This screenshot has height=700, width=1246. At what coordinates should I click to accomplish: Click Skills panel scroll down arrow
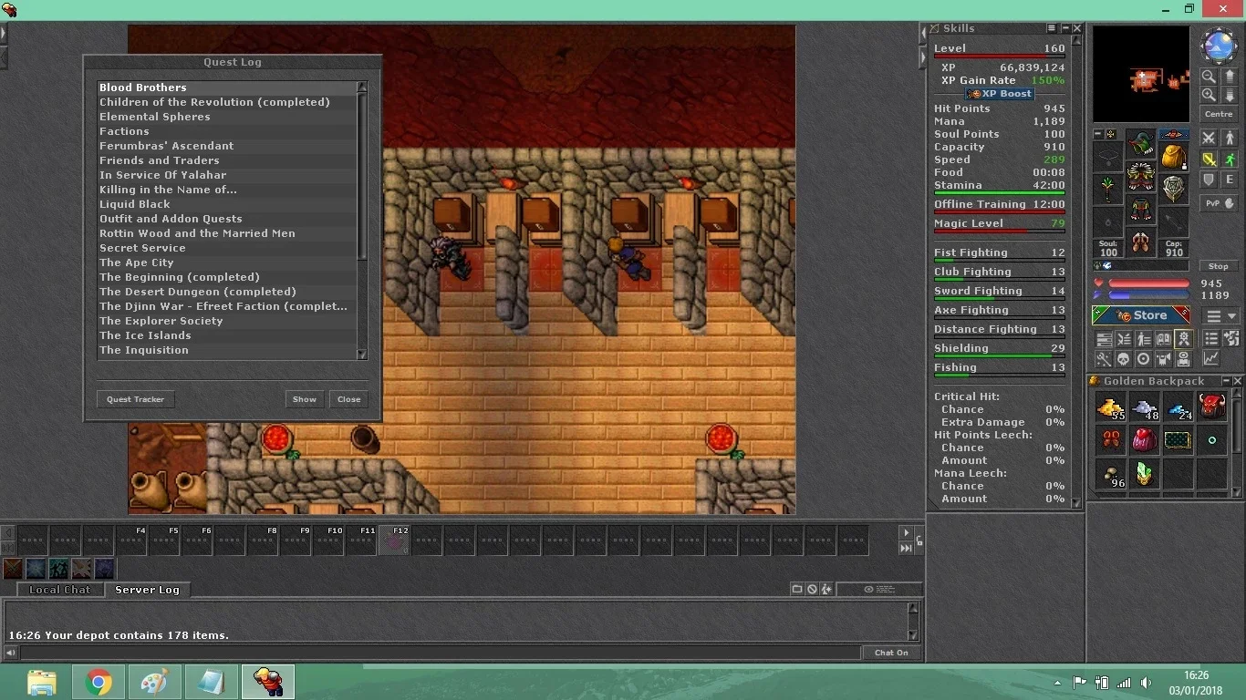click(1076, 503)
